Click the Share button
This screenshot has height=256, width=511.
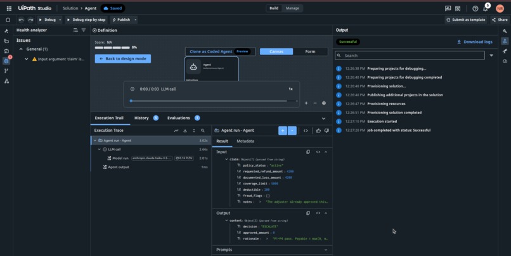coord(500,20)
